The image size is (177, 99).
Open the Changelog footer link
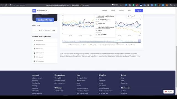[124, 83]
